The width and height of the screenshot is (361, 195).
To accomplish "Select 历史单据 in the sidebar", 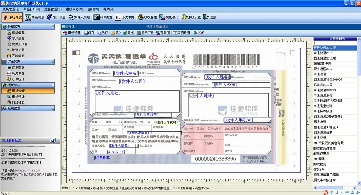I will [16, 73].
